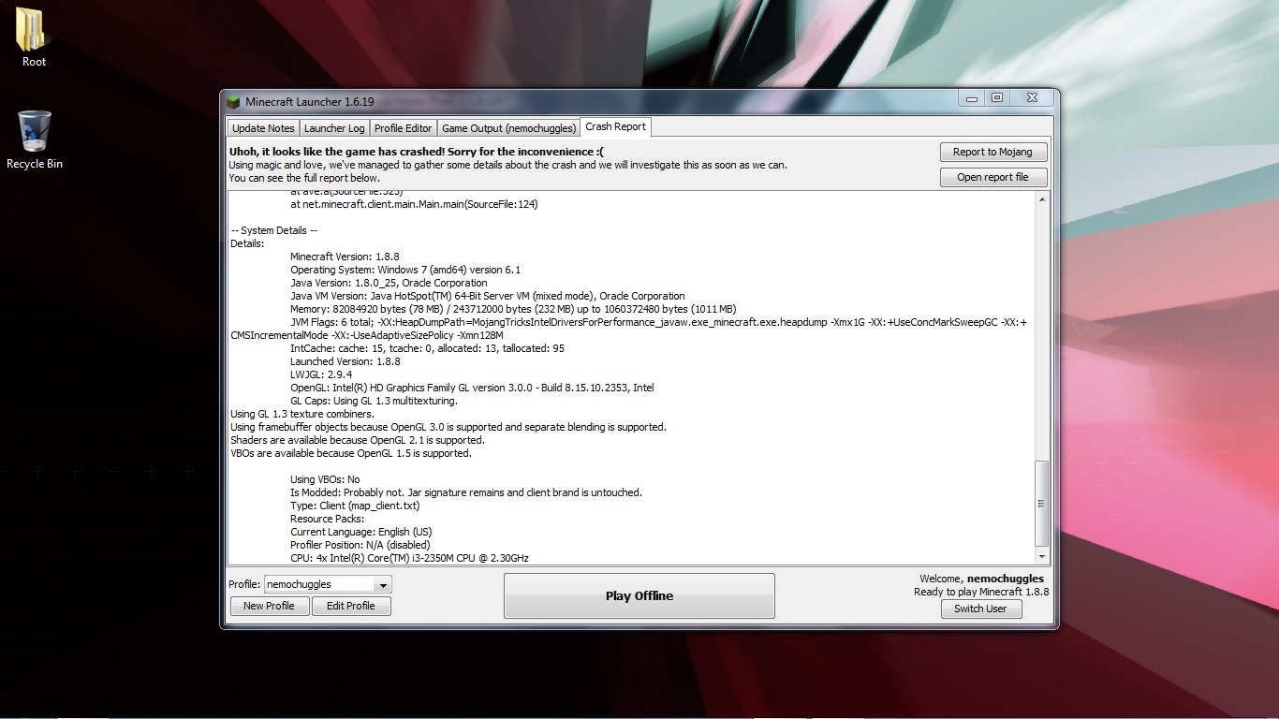Image resolution: width=1279 pixels, height=719 pixels.
Task: Click the crash report scrollbar thumb
Action: coord(1042,504)
